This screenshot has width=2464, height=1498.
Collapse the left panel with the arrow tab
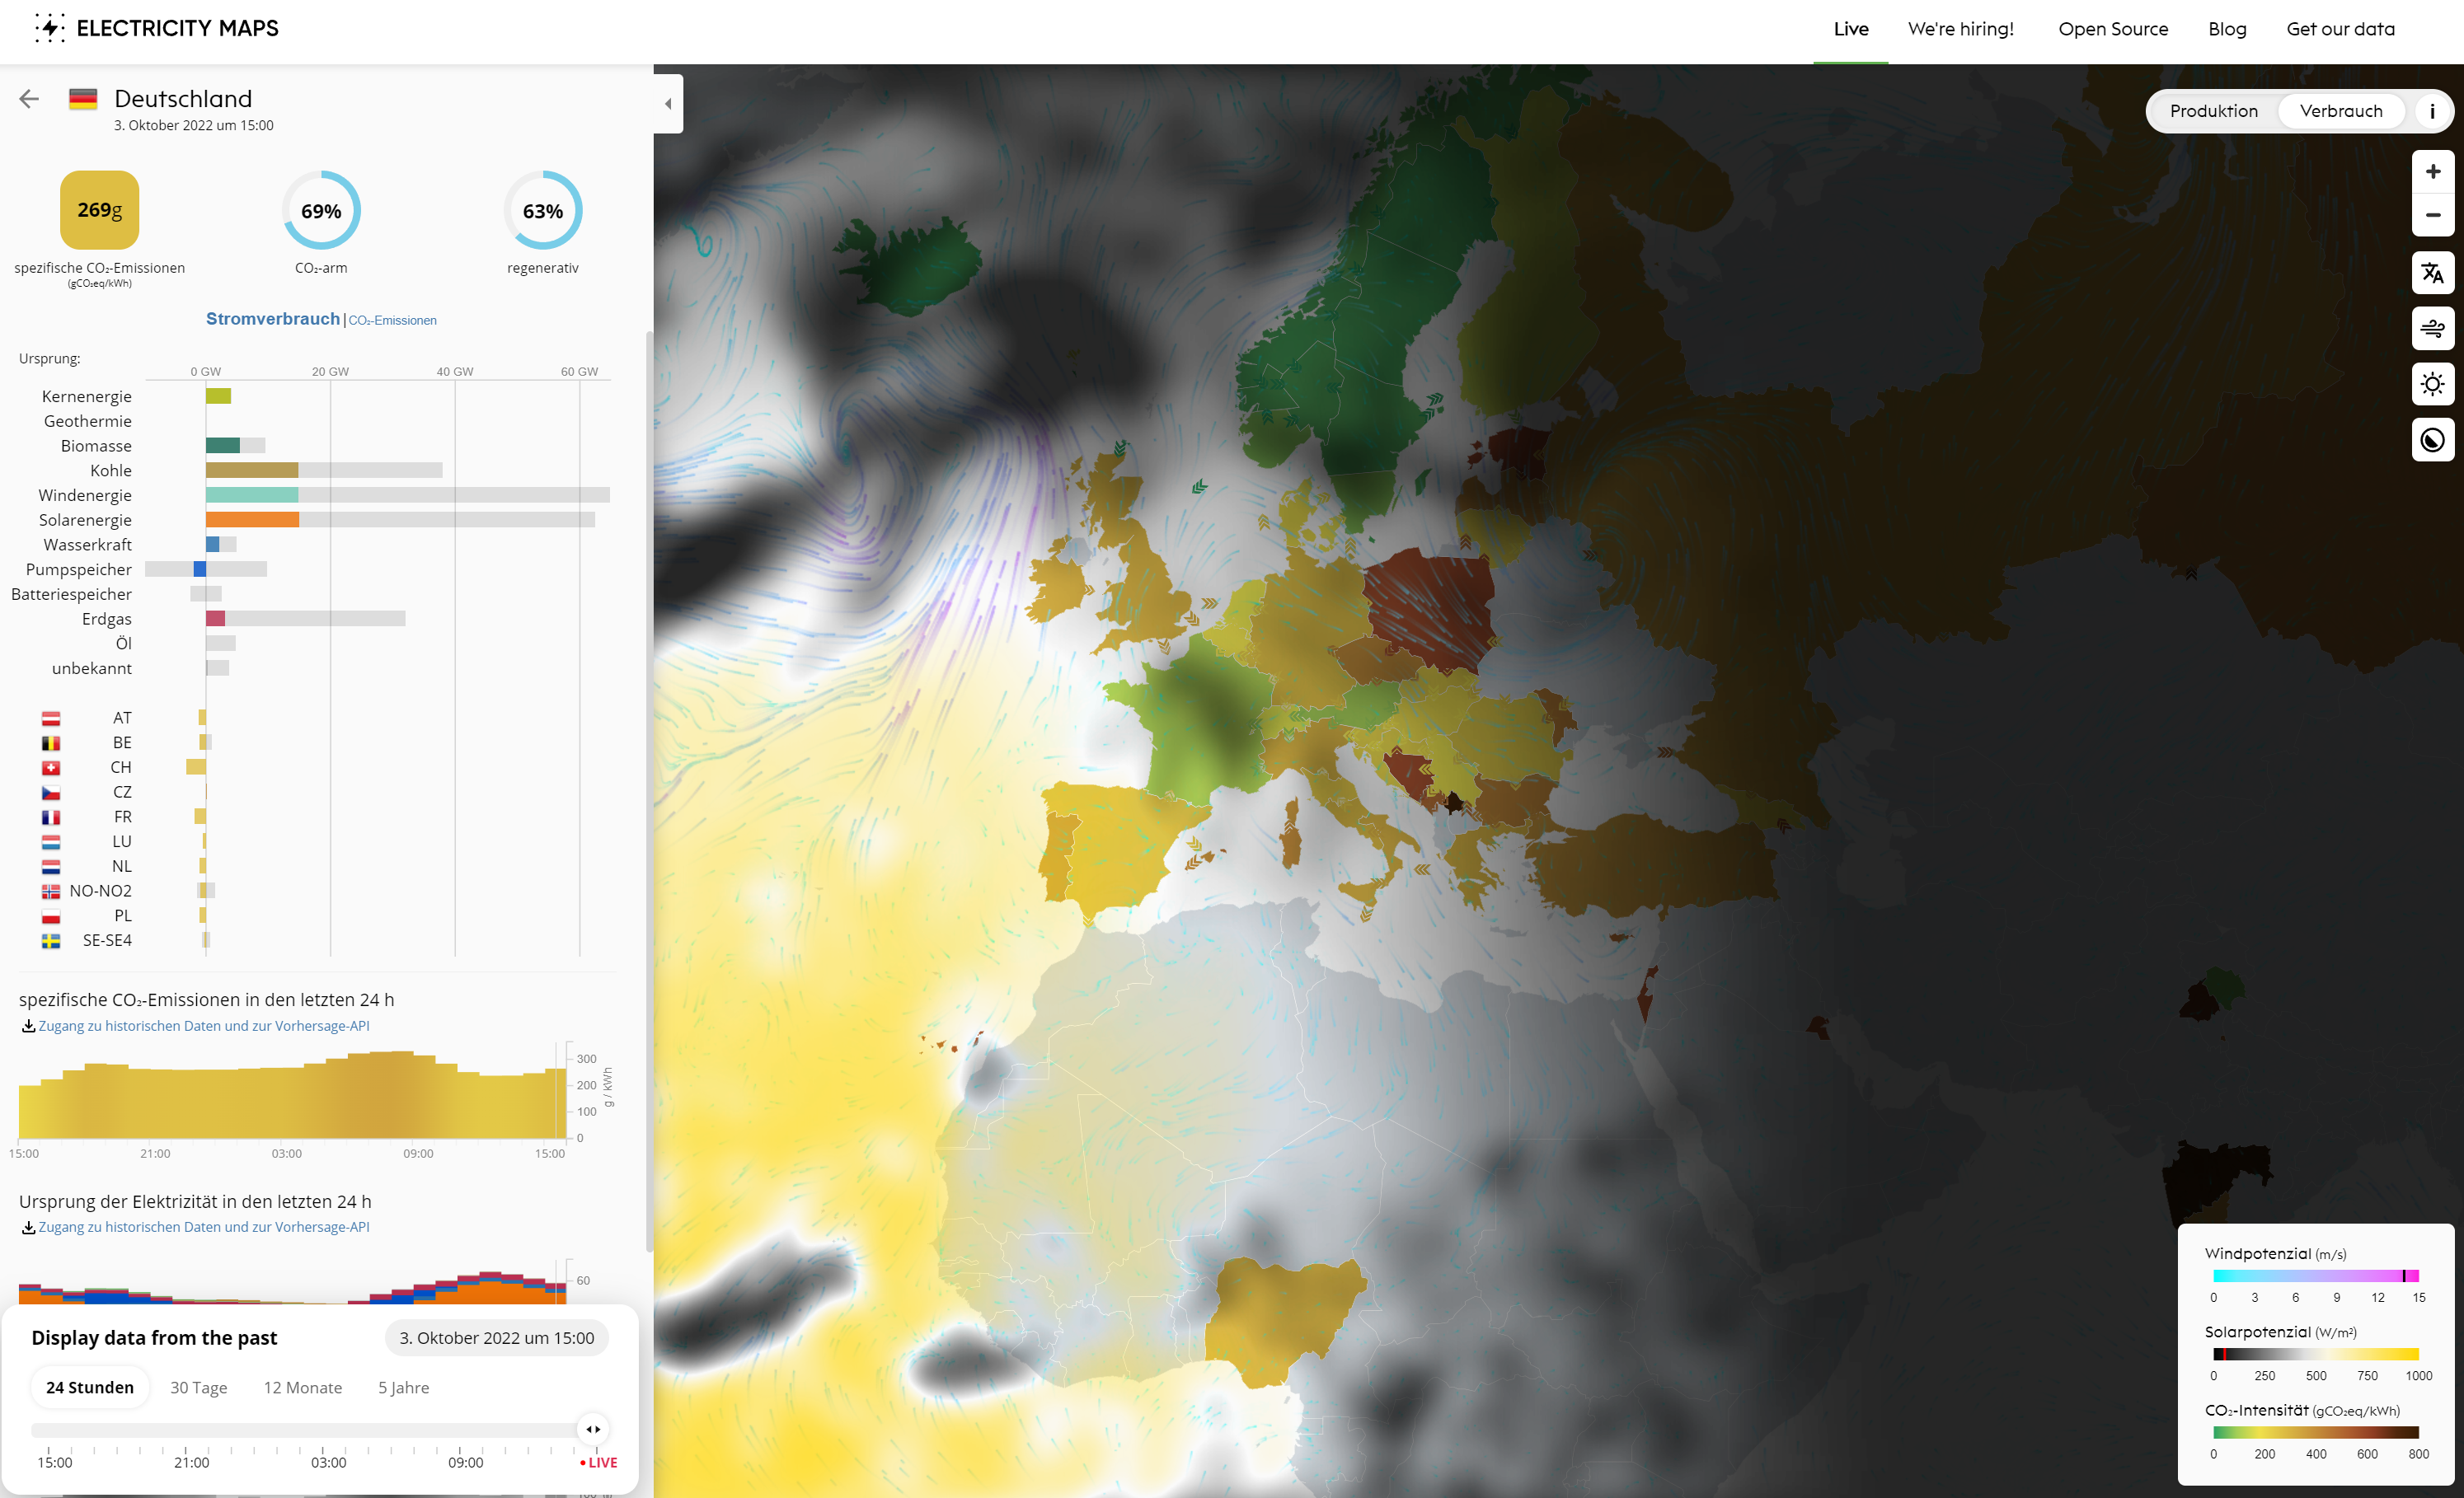(x=668, y=104)
